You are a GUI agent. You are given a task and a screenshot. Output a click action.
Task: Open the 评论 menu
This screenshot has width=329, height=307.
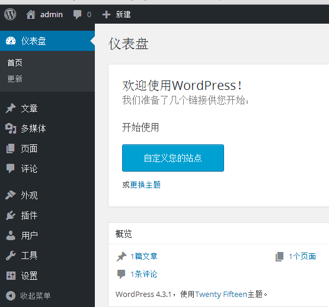click(x=47, y=169)
